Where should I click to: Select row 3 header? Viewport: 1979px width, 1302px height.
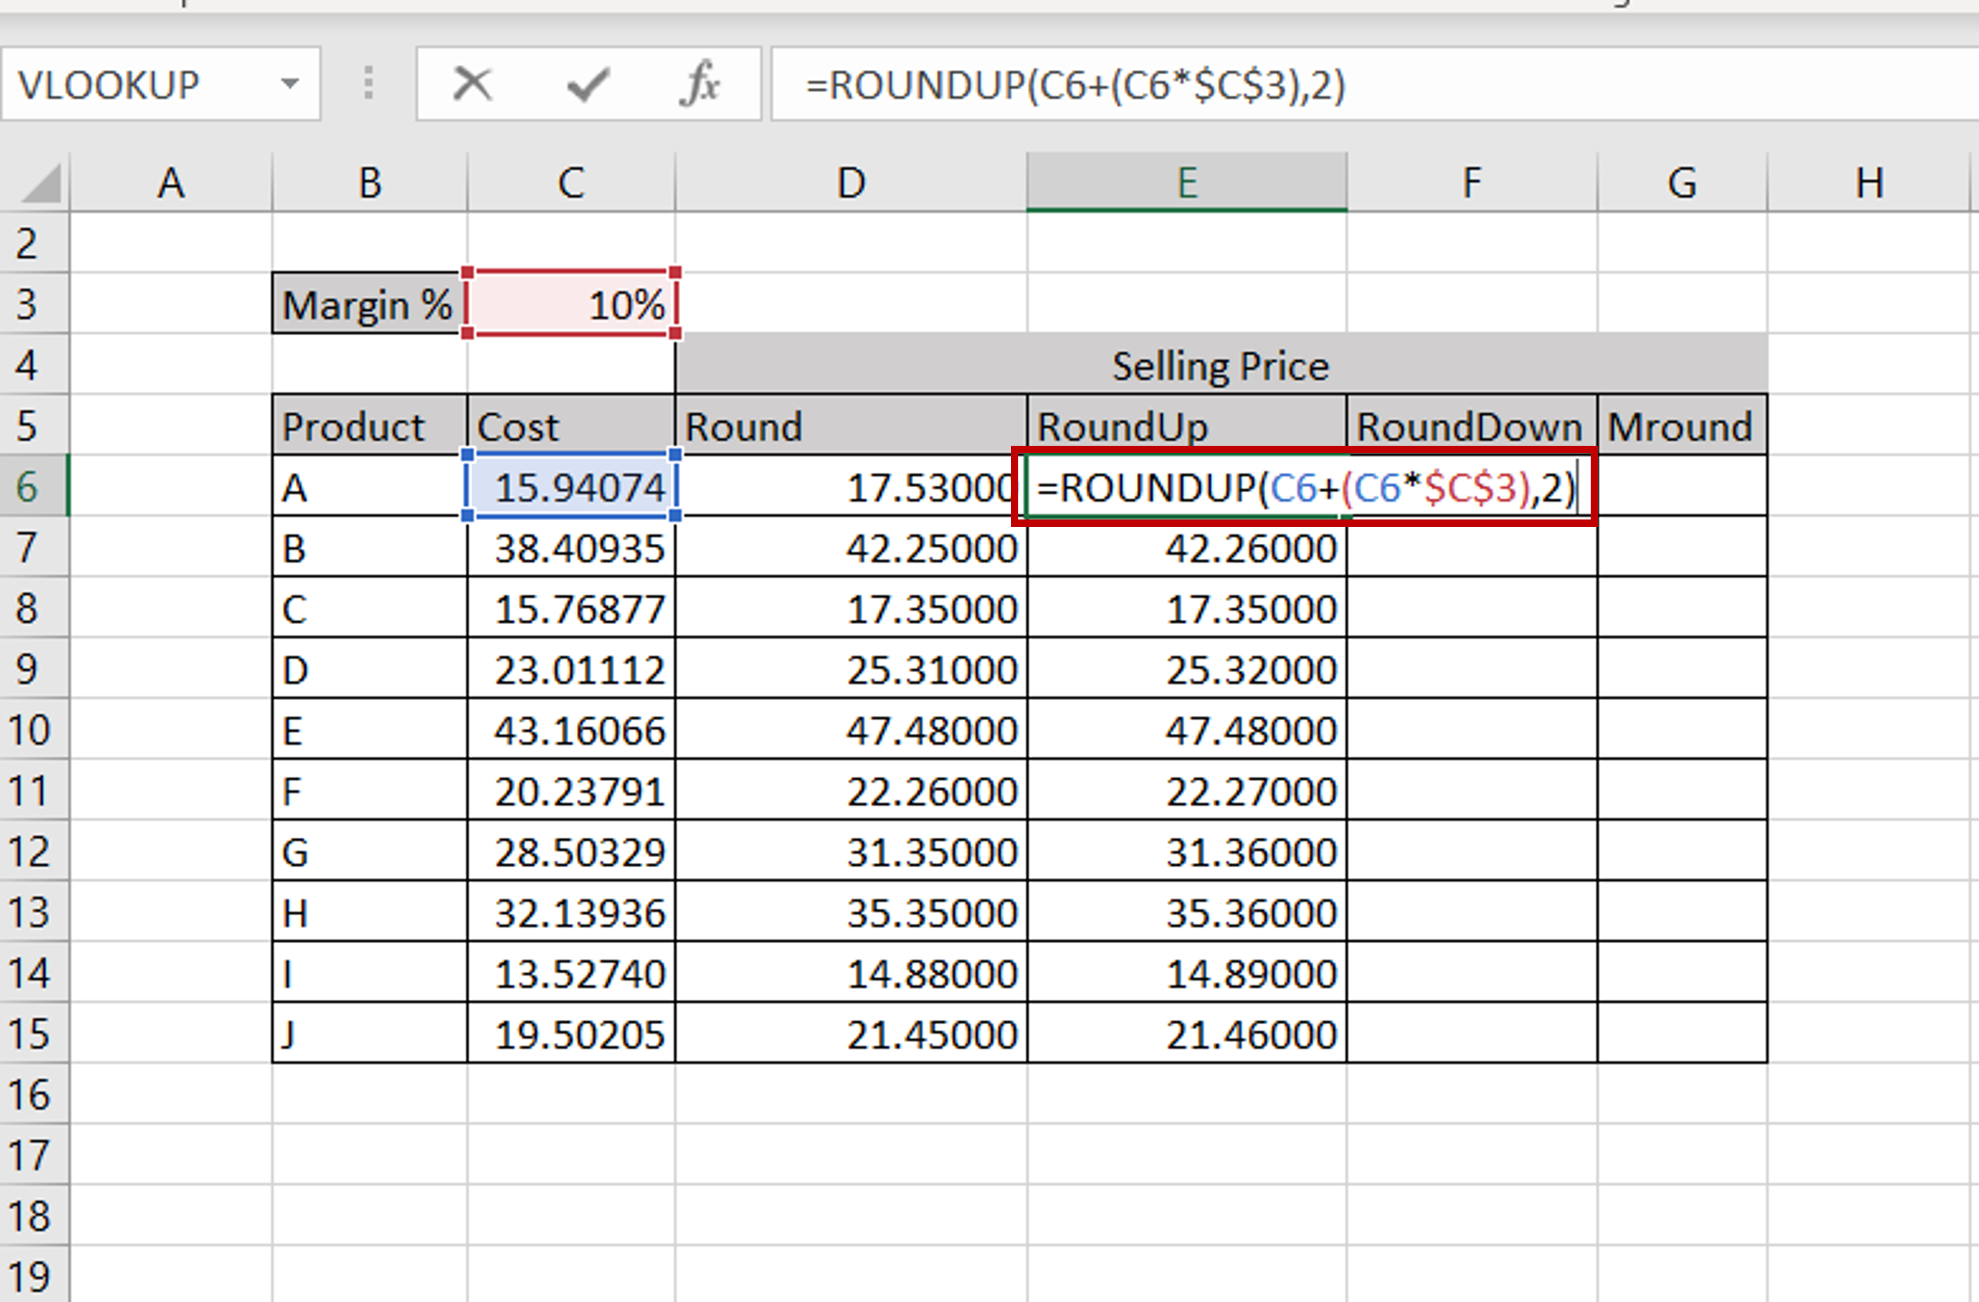coord(34,304)
